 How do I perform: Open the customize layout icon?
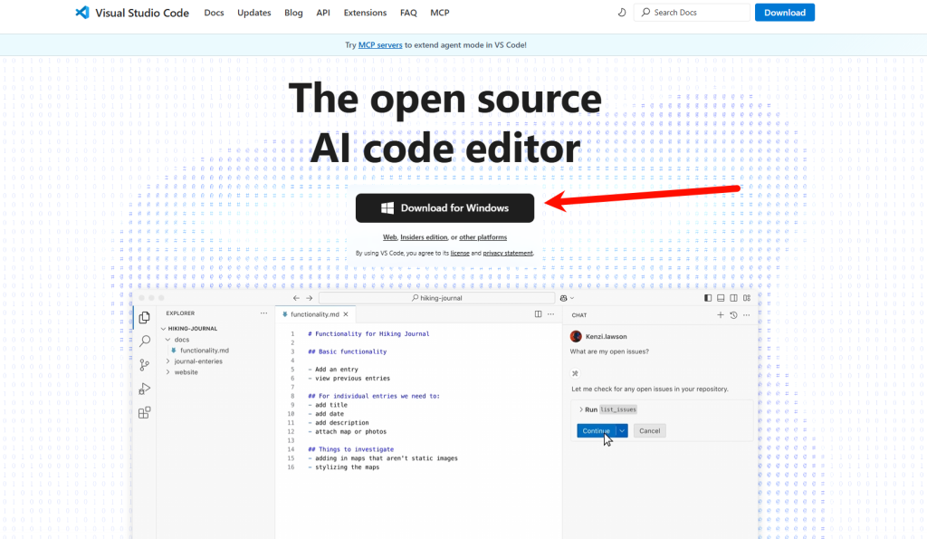point(747,298)
